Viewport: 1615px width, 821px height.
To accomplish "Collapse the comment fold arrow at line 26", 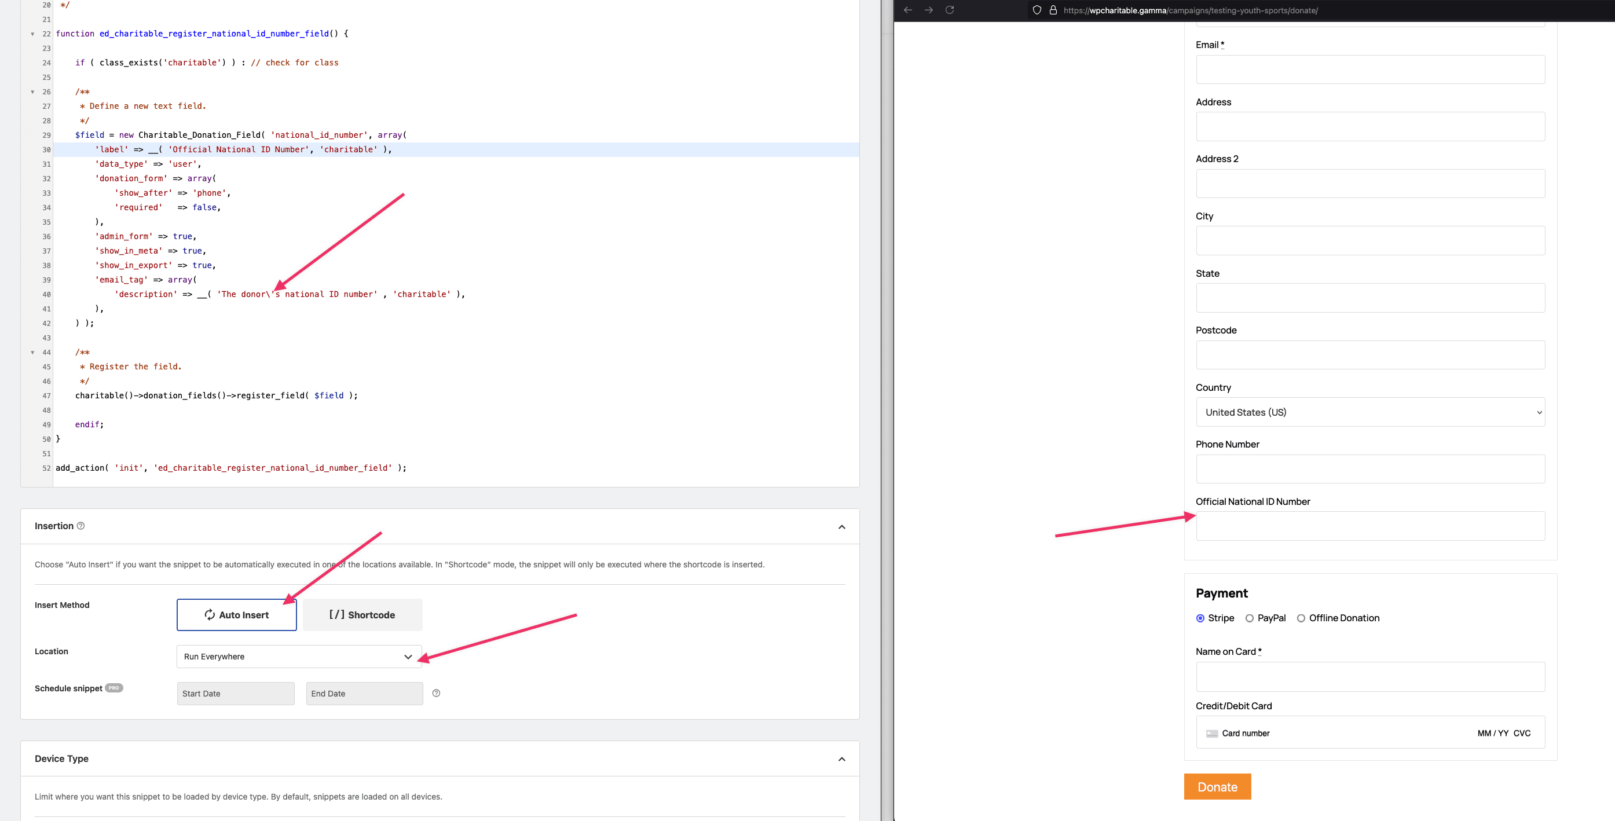I will pyautogui.click(x=32, y=92).
